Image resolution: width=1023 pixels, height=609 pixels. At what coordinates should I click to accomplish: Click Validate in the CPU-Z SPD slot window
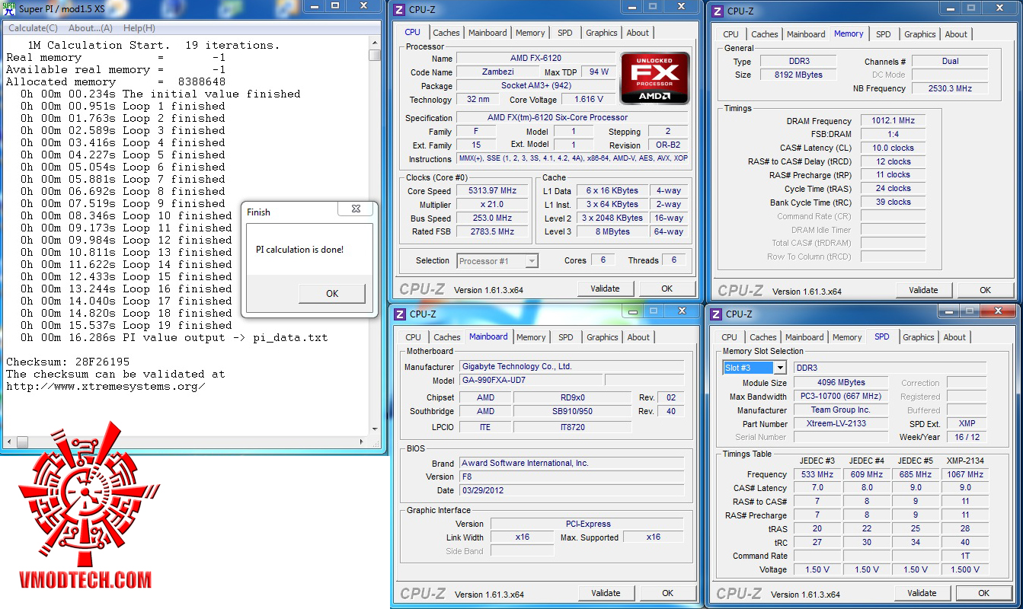tap(922, 593)
